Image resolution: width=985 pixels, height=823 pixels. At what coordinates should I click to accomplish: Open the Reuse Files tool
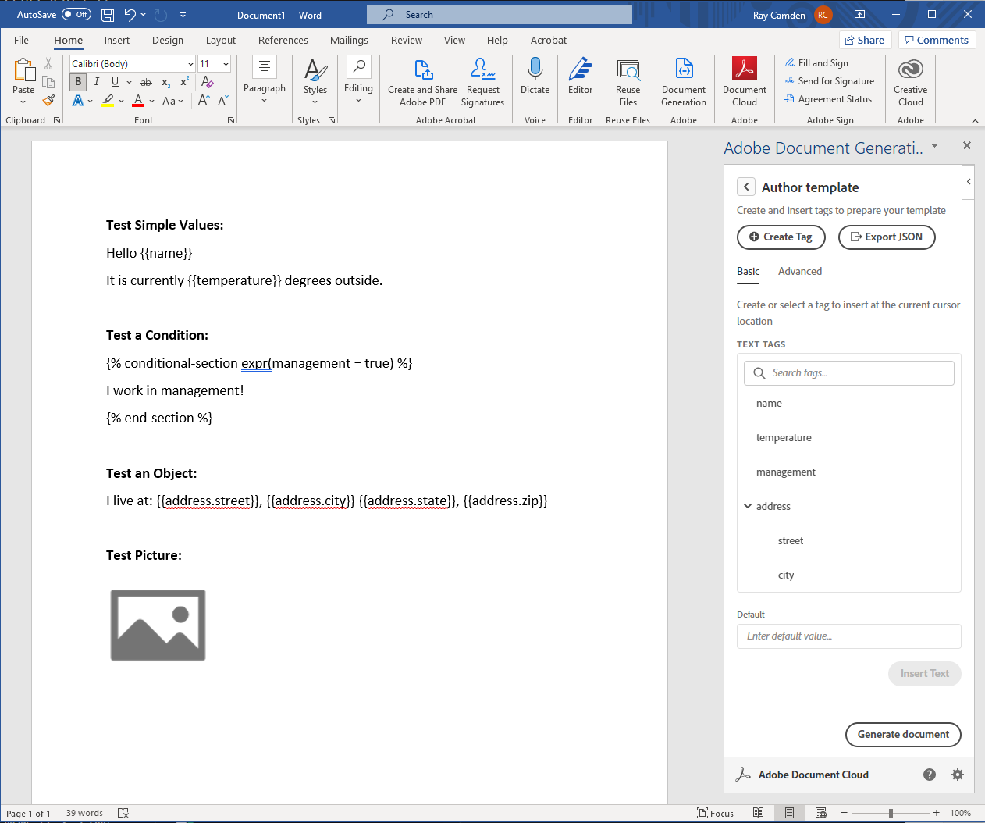click(x=628, y=81)
